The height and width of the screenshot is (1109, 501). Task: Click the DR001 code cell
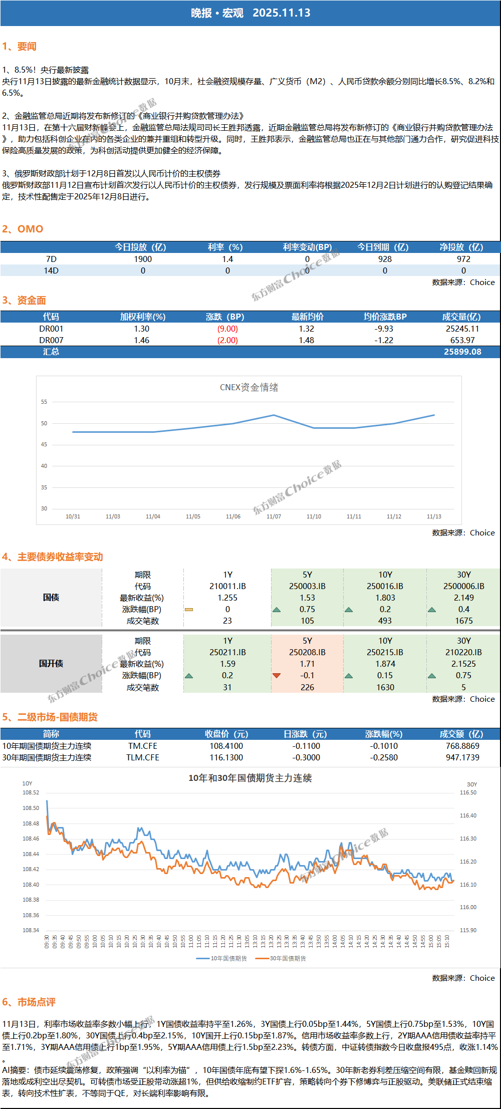[51, 329]
